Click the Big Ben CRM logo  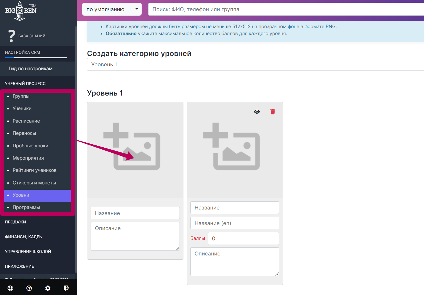(x=21, y=11)
